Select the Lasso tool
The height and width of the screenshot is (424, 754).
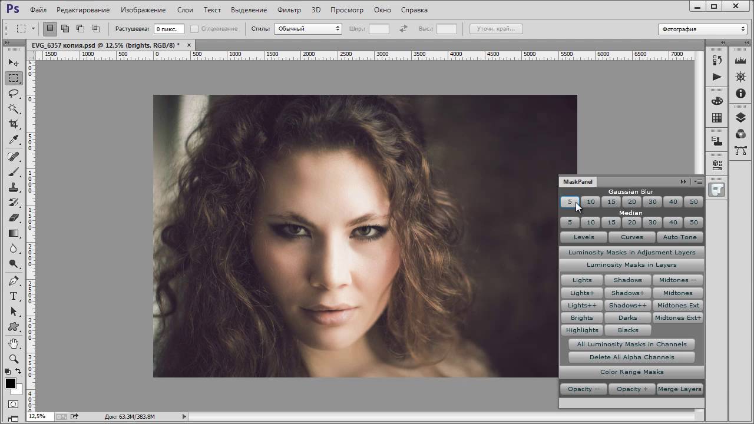(x=14, y=94)
